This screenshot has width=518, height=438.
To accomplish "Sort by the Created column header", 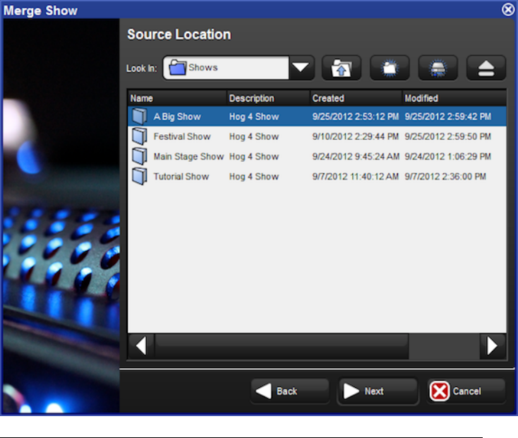I will coord(356,98).
